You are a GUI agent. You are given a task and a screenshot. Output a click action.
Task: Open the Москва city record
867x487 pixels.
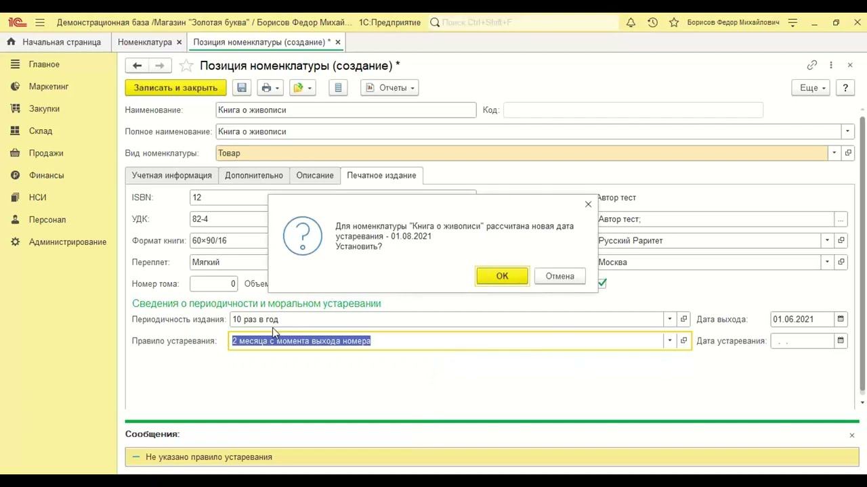click(841, 262)
